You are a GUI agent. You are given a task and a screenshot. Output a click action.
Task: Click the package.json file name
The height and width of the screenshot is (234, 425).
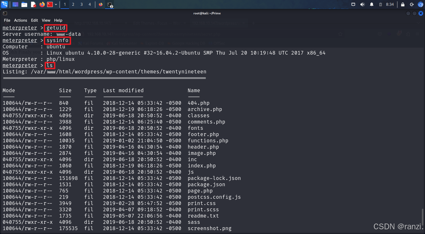pos(206,185)
